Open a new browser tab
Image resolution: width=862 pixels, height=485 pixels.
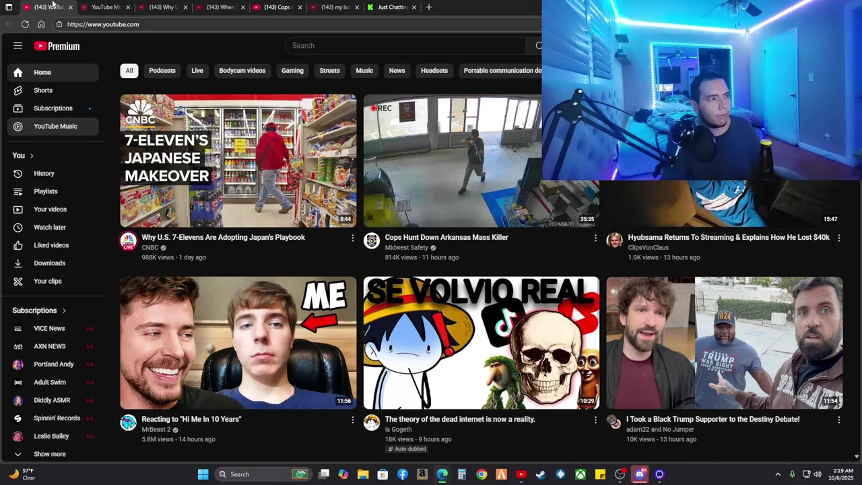429,7
